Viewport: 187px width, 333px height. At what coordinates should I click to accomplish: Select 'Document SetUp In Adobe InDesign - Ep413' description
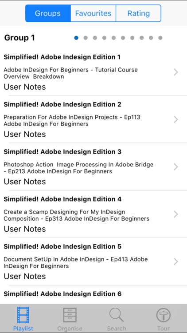click(76, 262)
